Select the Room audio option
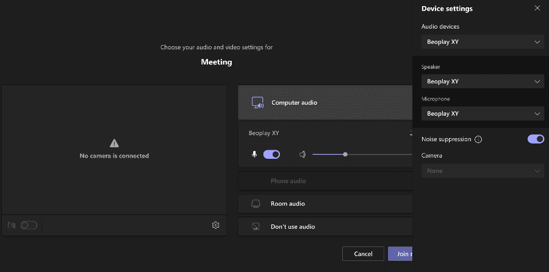 325,204
